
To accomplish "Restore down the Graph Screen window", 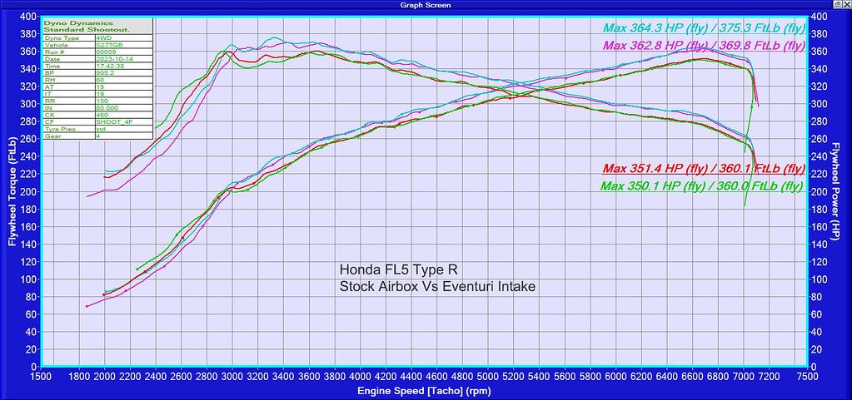I will (x=837, y=4).
